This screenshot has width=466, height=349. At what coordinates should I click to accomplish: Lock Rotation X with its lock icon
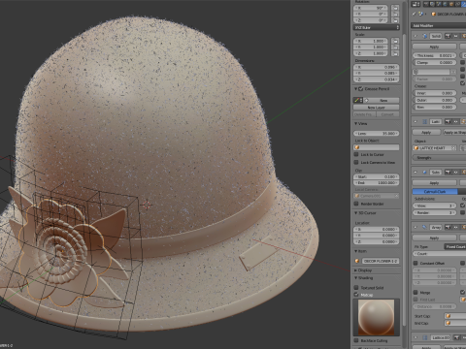[x=395, y=8]
